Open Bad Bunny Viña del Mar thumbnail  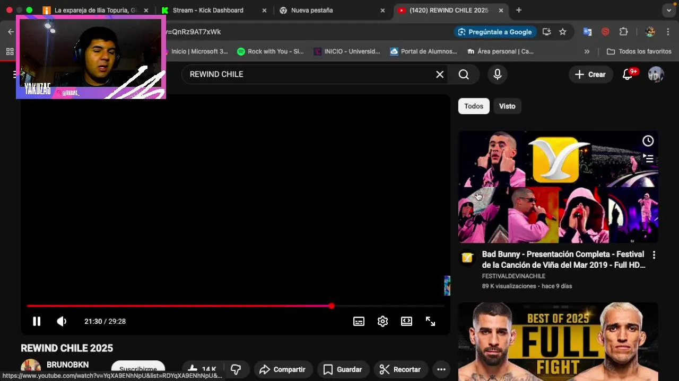pyautogui.click(x=558, y=187)
